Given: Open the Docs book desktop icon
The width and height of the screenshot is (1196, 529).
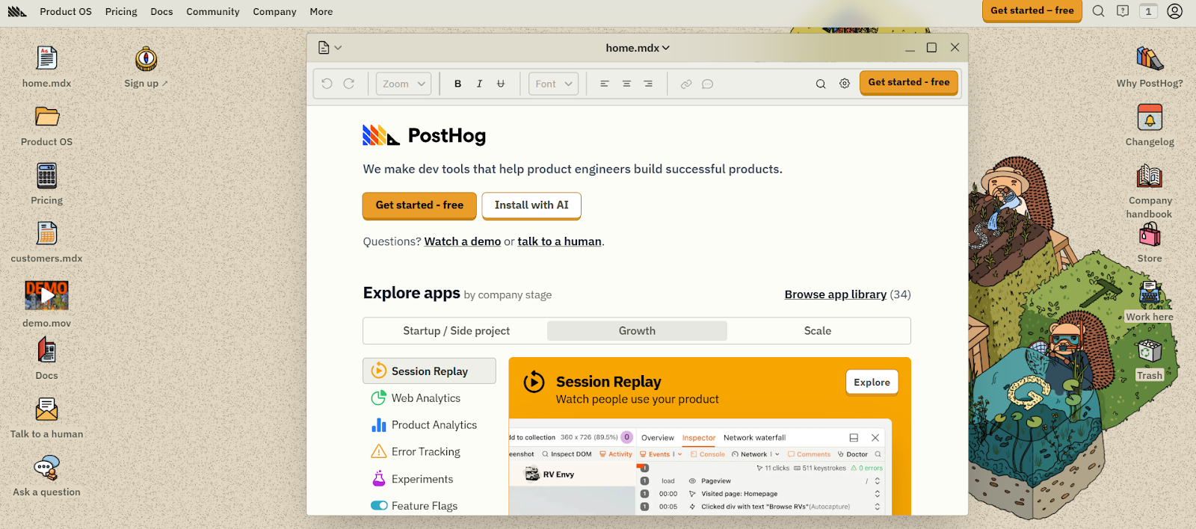Looking at the screenshot, I should pos(46,350).
